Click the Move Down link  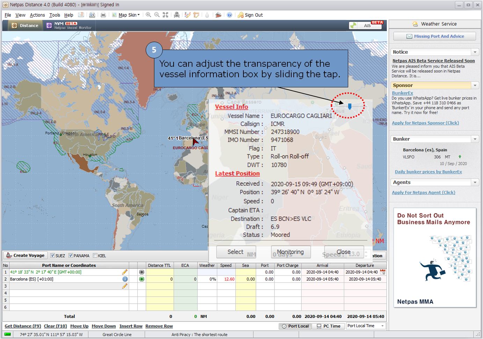pos(104,326)
